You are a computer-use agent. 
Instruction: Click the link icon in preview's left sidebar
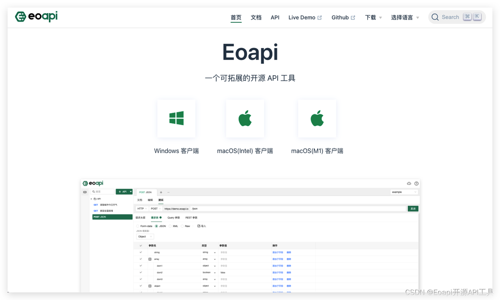pos(85,192)
